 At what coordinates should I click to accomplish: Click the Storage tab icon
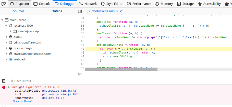(x=179, y=4)
